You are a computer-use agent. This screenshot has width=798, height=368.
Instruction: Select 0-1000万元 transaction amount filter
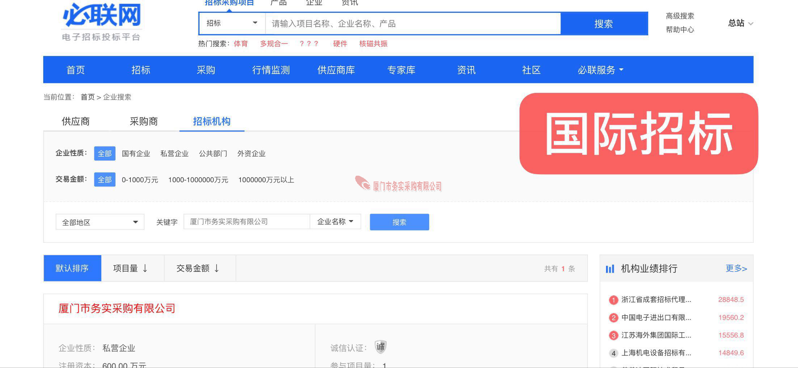coord(140,180)
